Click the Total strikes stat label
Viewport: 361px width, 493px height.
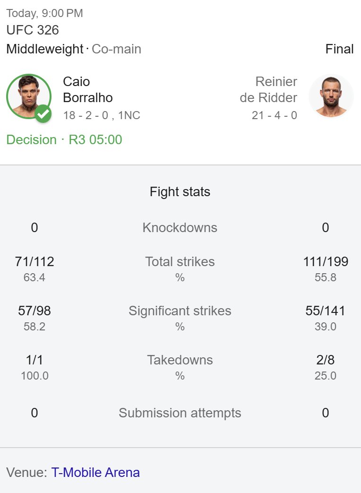coord(180,261)
